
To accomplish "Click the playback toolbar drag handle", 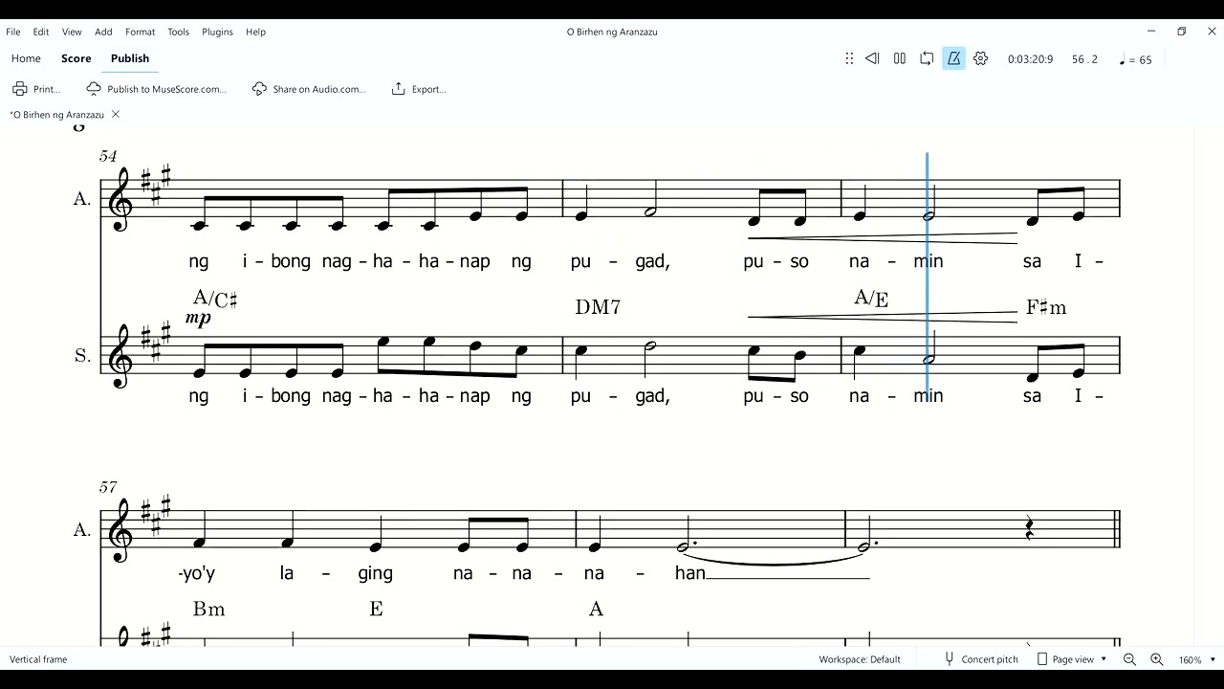I will 849,58.
